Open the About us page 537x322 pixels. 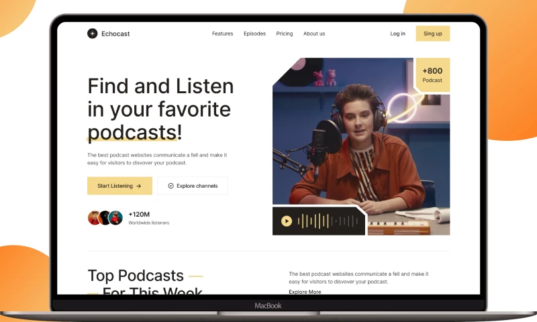(314, 34)
